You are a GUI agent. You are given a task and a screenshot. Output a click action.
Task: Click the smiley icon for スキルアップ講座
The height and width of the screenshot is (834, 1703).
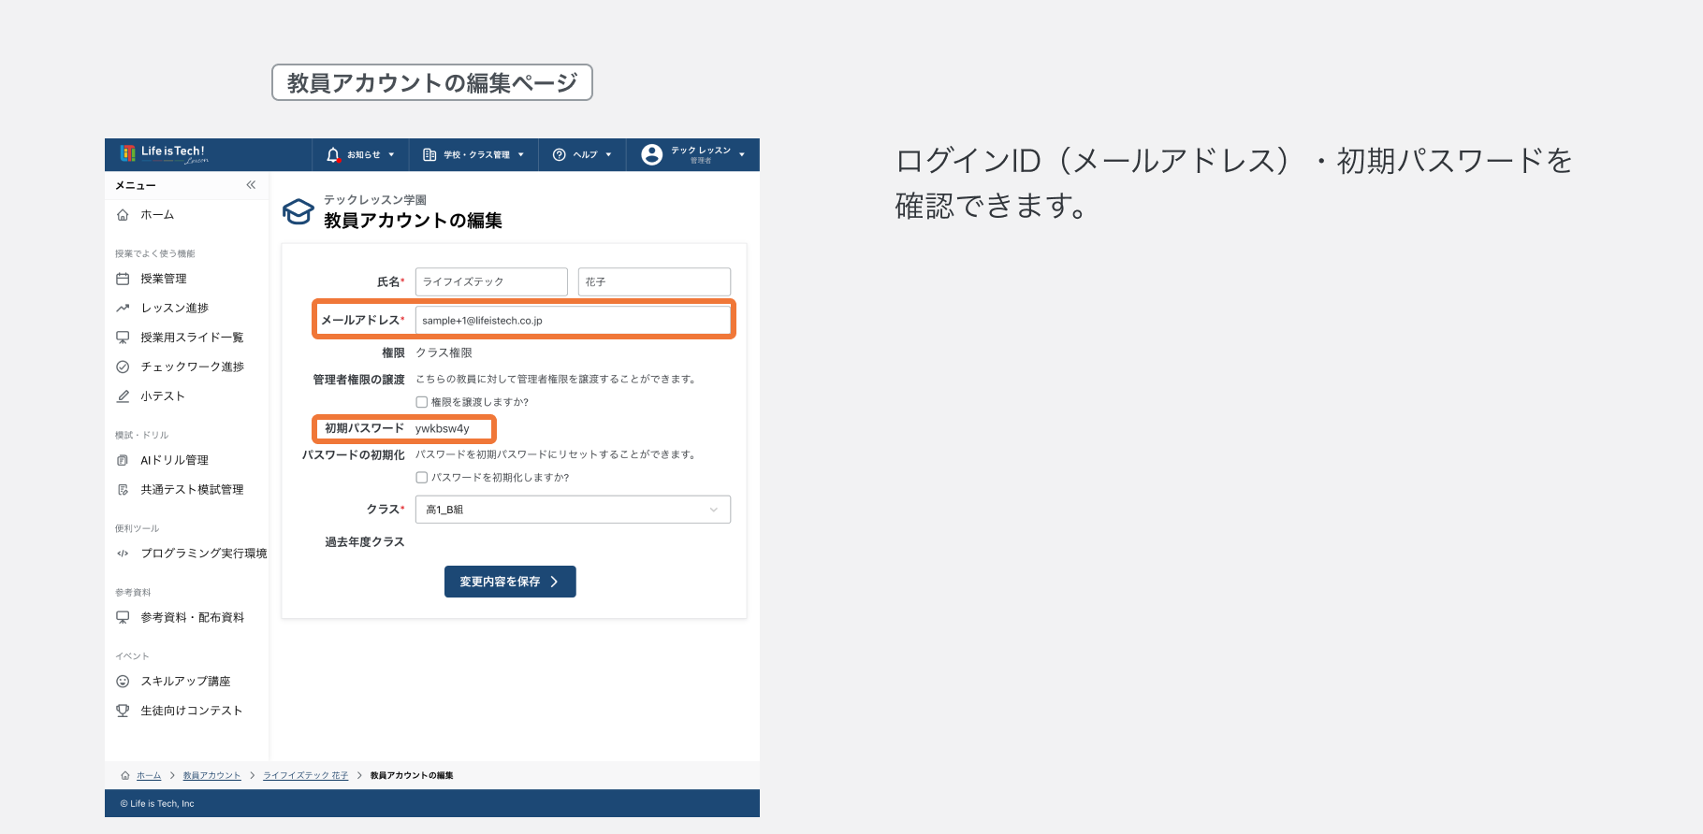(123, 682)
